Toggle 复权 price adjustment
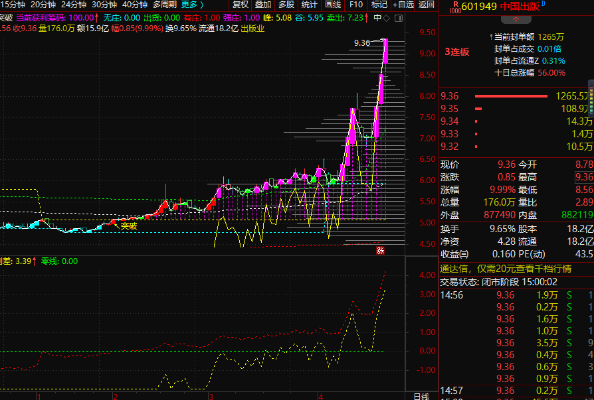Screen dimensions: 594x400 click(x=240, y=5)
